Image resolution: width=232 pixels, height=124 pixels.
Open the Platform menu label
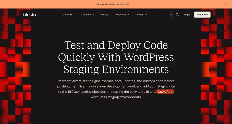[x=67, y=15]
